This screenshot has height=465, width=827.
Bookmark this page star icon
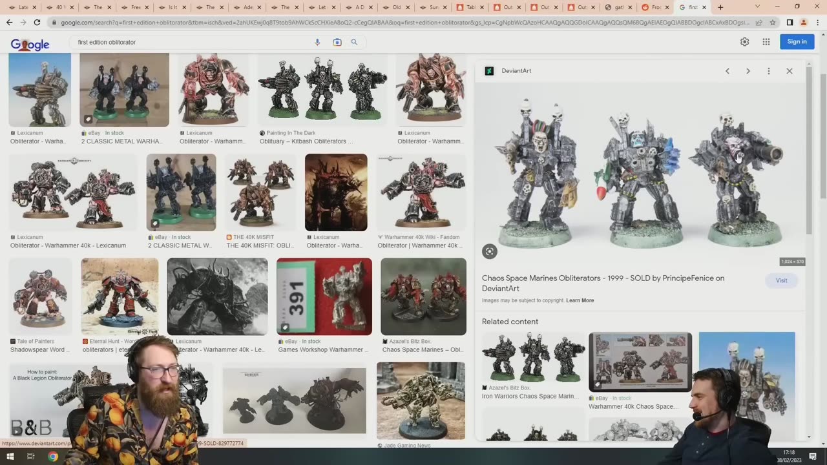tap(772, 22)
